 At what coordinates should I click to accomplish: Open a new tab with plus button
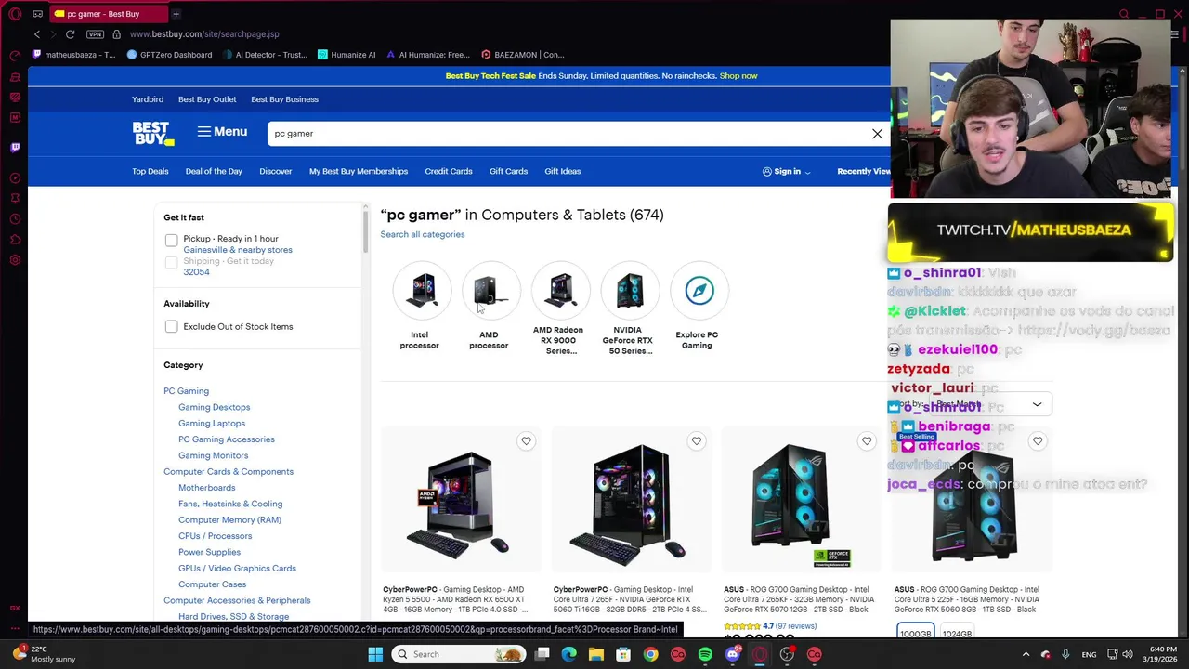click(x=176, y=14)
